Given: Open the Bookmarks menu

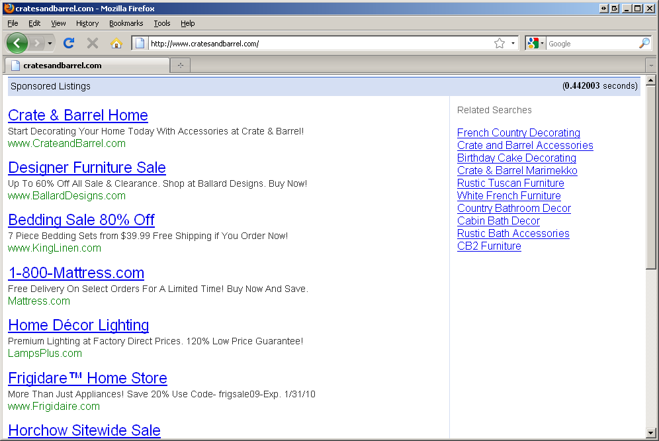Looking at the screenshot, I should tap(126, 23).
